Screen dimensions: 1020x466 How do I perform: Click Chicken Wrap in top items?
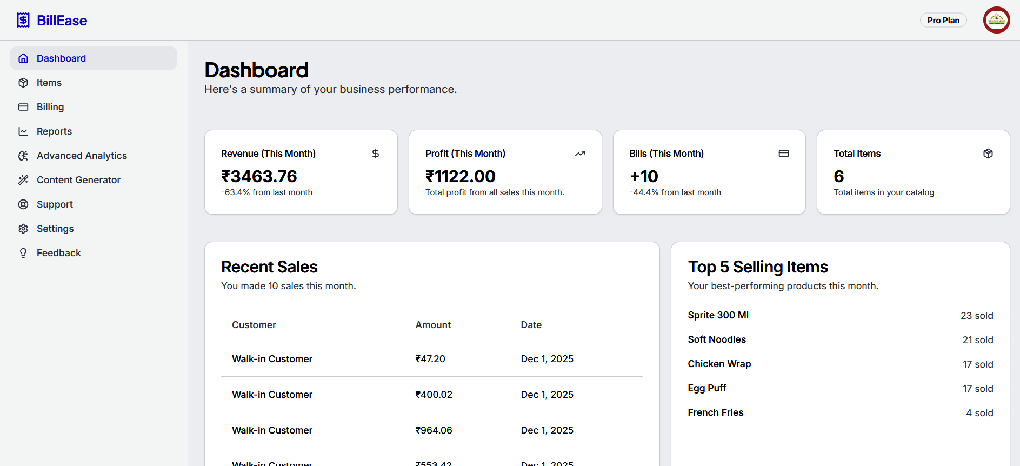719,364
